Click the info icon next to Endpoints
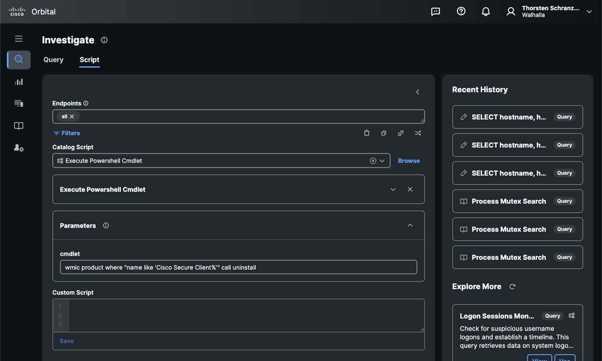Screen dimensions: 602x361 click(x=86, y=103)
